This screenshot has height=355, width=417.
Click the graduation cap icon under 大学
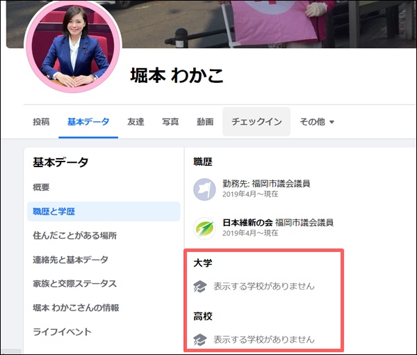[x=199, y=287]
